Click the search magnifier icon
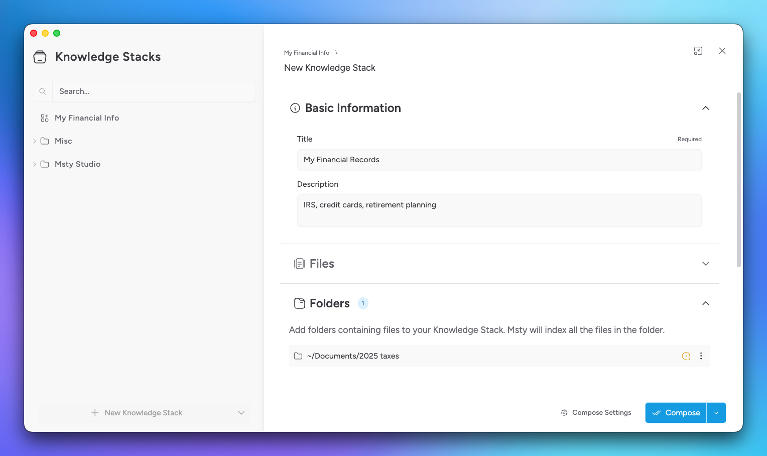The height and width of the screenshot is (456, 767). (x=43, y=91)
